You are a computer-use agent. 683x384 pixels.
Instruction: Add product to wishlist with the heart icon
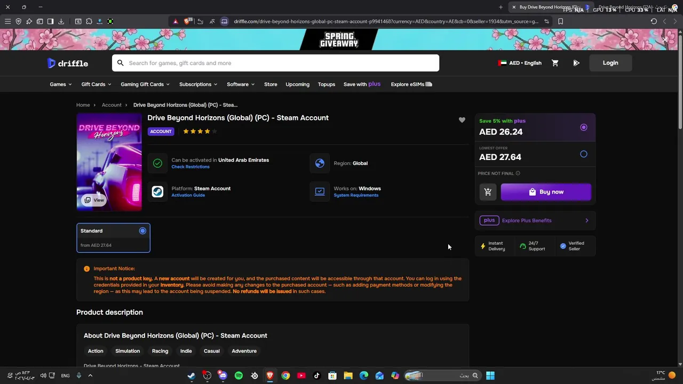462,120
